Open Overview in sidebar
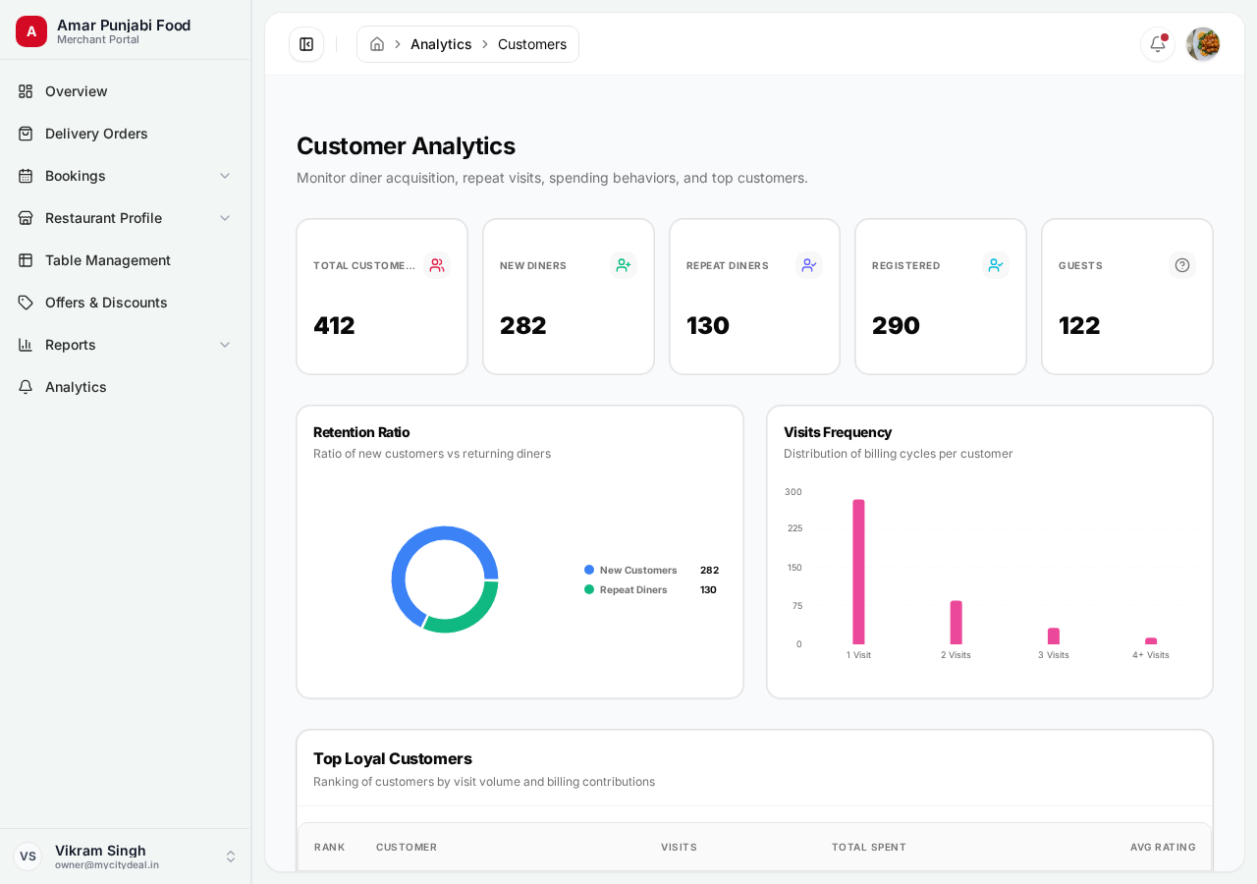Screen dimensions: 1257x884 point(126,91)
